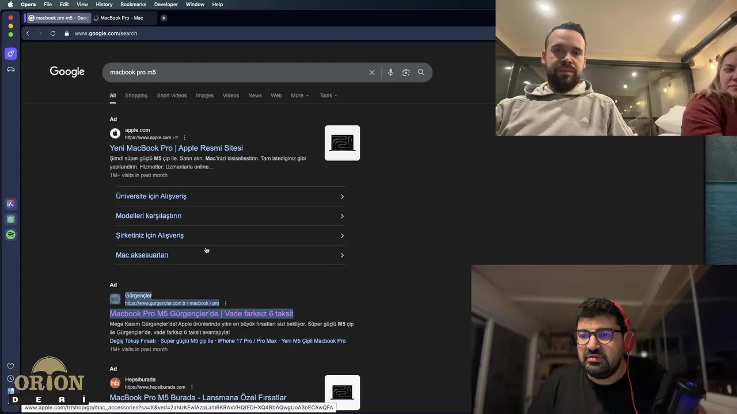Open 'Üniversite için Alışveriş' sitelink

click(151, 196)
